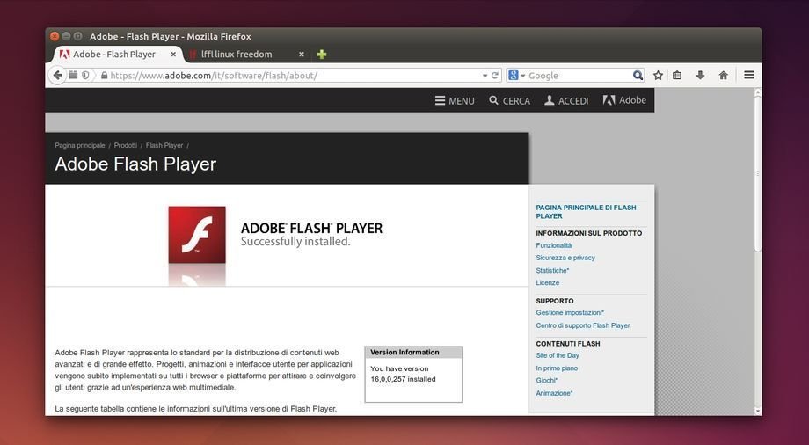Open a new tab with green plus
Screen dimensions: 809x445
(x=322, y=55)
